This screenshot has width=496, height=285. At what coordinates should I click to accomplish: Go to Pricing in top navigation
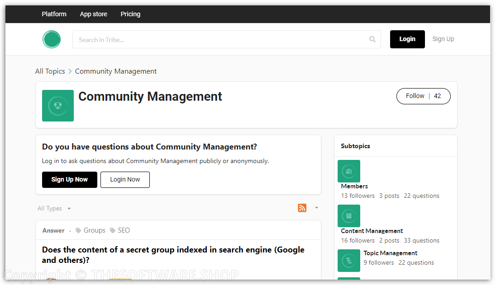pyautogui.click(x=130, y=14)
